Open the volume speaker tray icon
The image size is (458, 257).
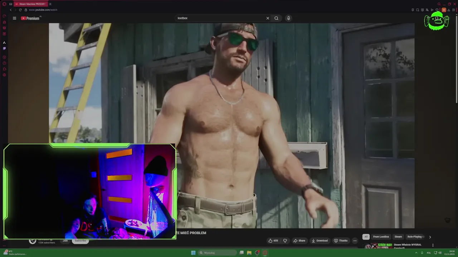440,253
